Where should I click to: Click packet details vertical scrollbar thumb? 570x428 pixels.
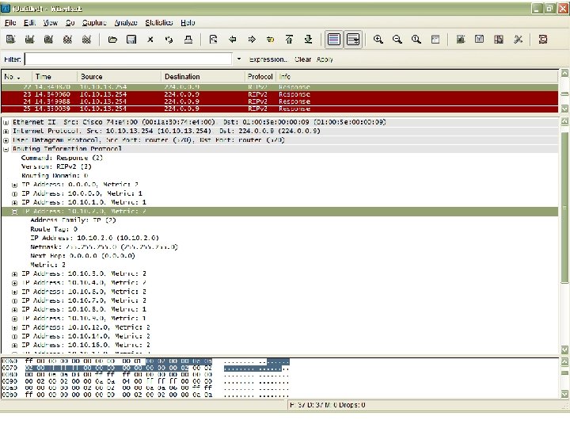(564, 207)
